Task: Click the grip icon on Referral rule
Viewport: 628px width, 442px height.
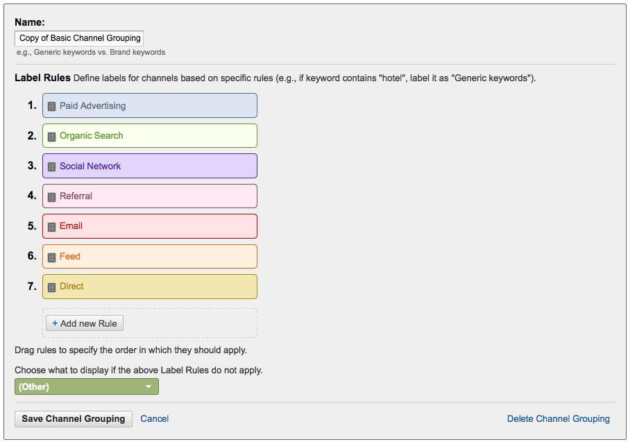Action: coord(51,197)
